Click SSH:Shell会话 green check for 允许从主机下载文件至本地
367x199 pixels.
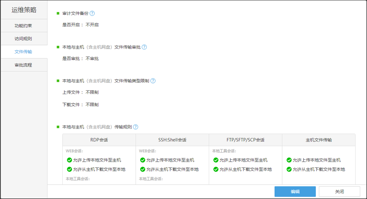click(x=143, y=169)
